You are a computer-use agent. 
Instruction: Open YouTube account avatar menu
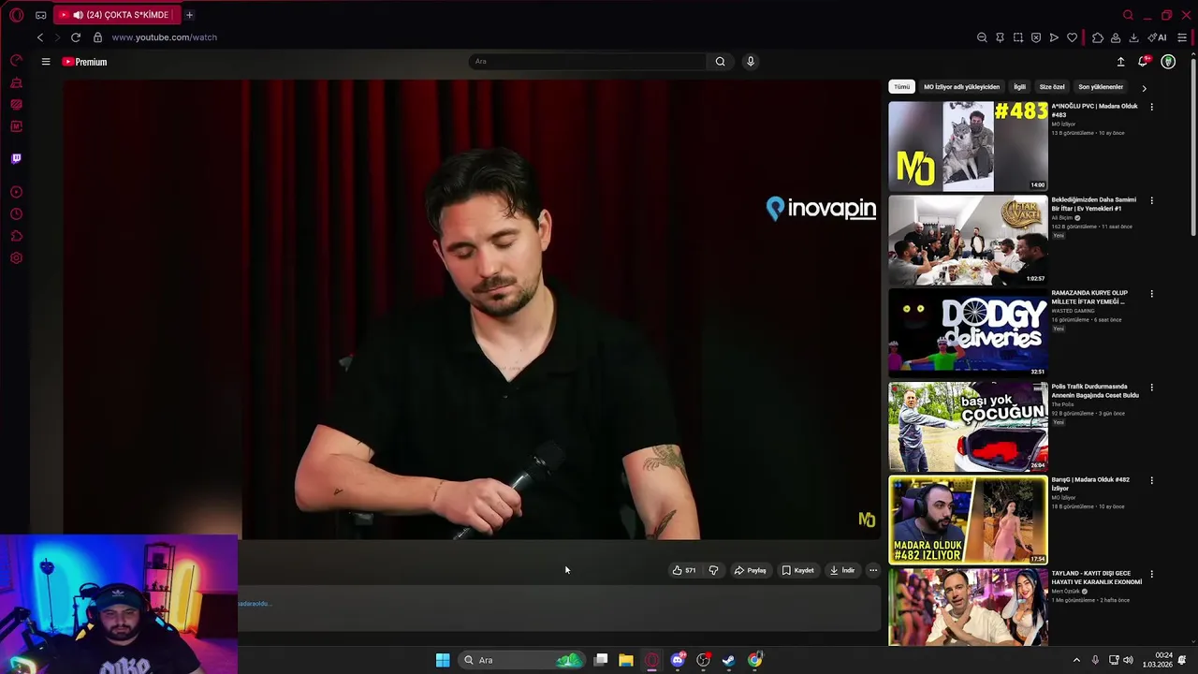[1168, 62]
